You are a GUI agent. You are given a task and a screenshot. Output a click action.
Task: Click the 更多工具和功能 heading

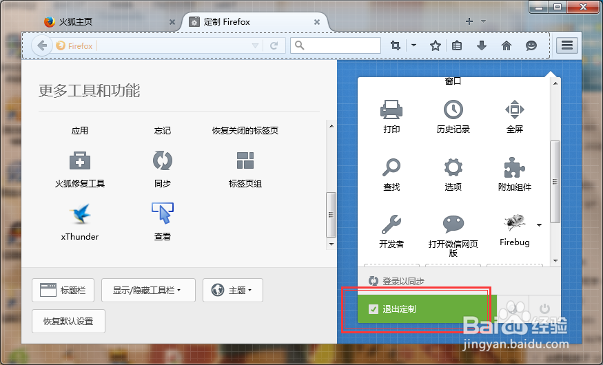89,91
